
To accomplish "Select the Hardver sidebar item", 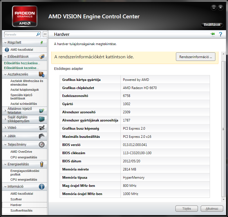I will [24, 205].
